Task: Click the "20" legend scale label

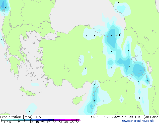Action: tap(43, 122)
